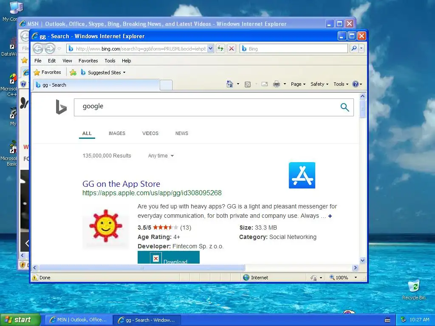The image size is (435, 326).
Task: Open the command bar Tools dropdown
Action: 341,84
